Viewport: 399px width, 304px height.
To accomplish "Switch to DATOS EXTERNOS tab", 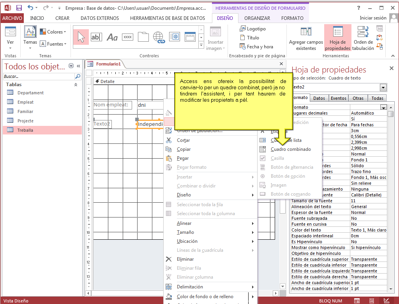I will click(100, 18).
